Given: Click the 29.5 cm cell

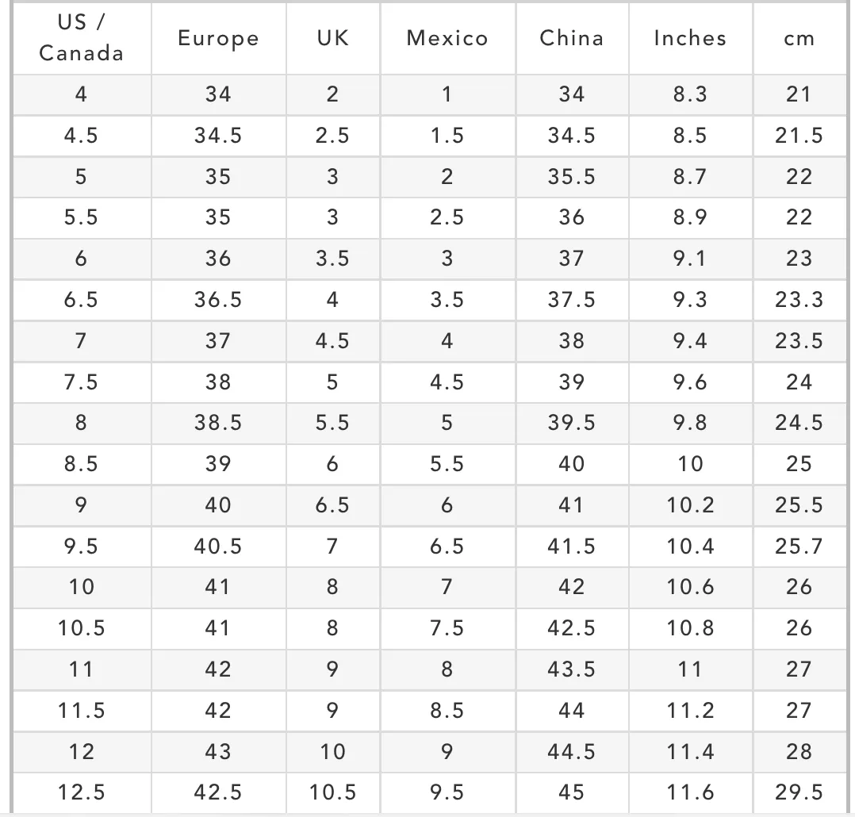Looking at the screenshot, I should coord(799,792).
